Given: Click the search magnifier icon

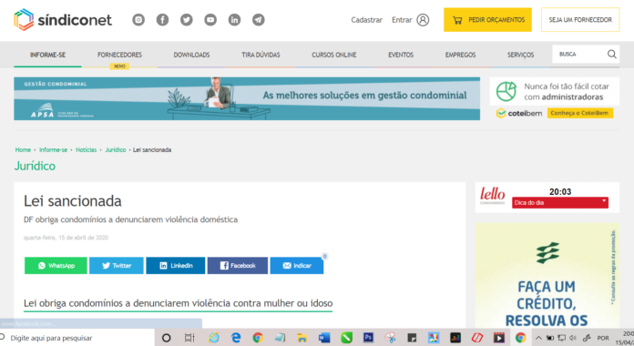Looking at the screenshot, I should coord(612,54).
